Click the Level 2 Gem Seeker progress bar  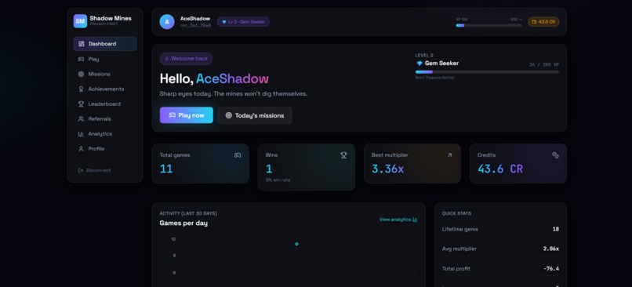[487, 72]
